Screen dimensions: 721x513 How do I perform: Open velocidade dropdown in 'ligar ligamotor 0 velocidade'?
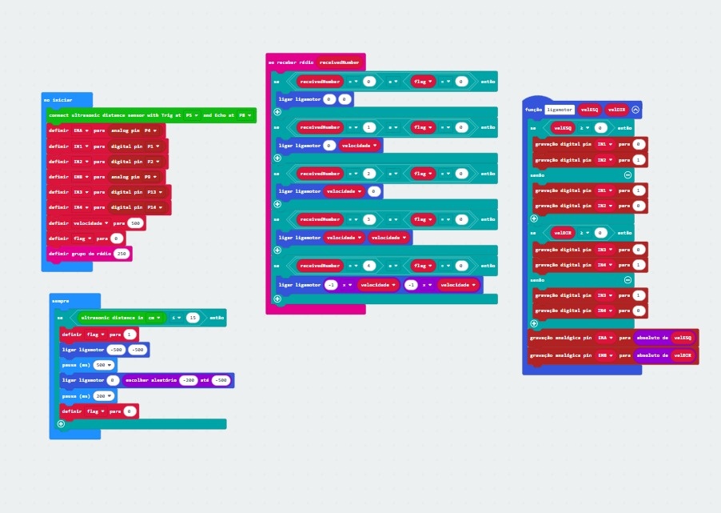tap(359, 146)
